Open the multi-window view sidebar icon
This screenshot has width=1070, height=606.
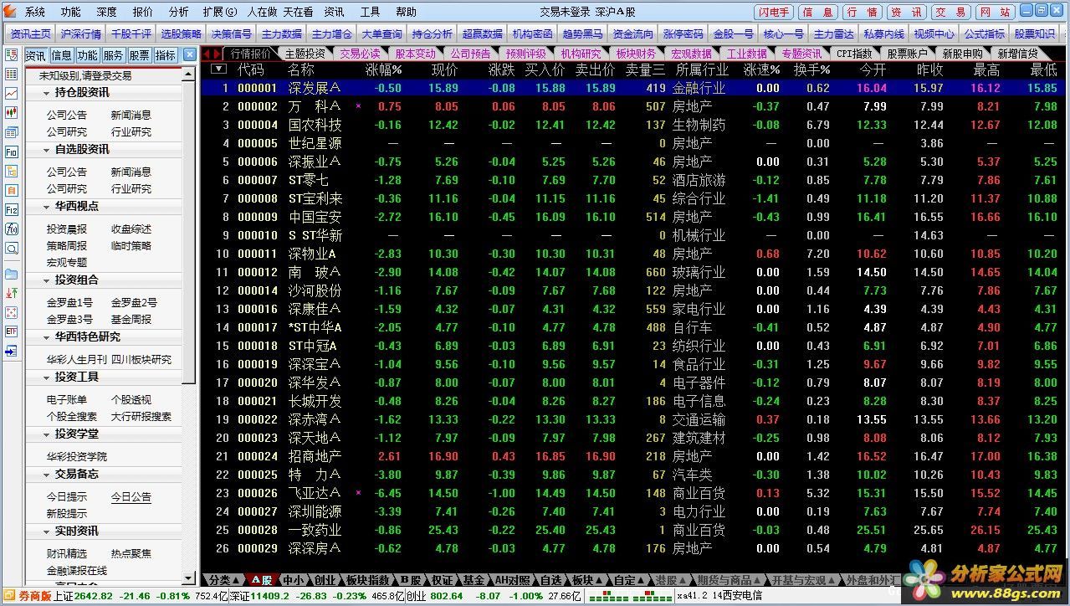coord(11,132)
